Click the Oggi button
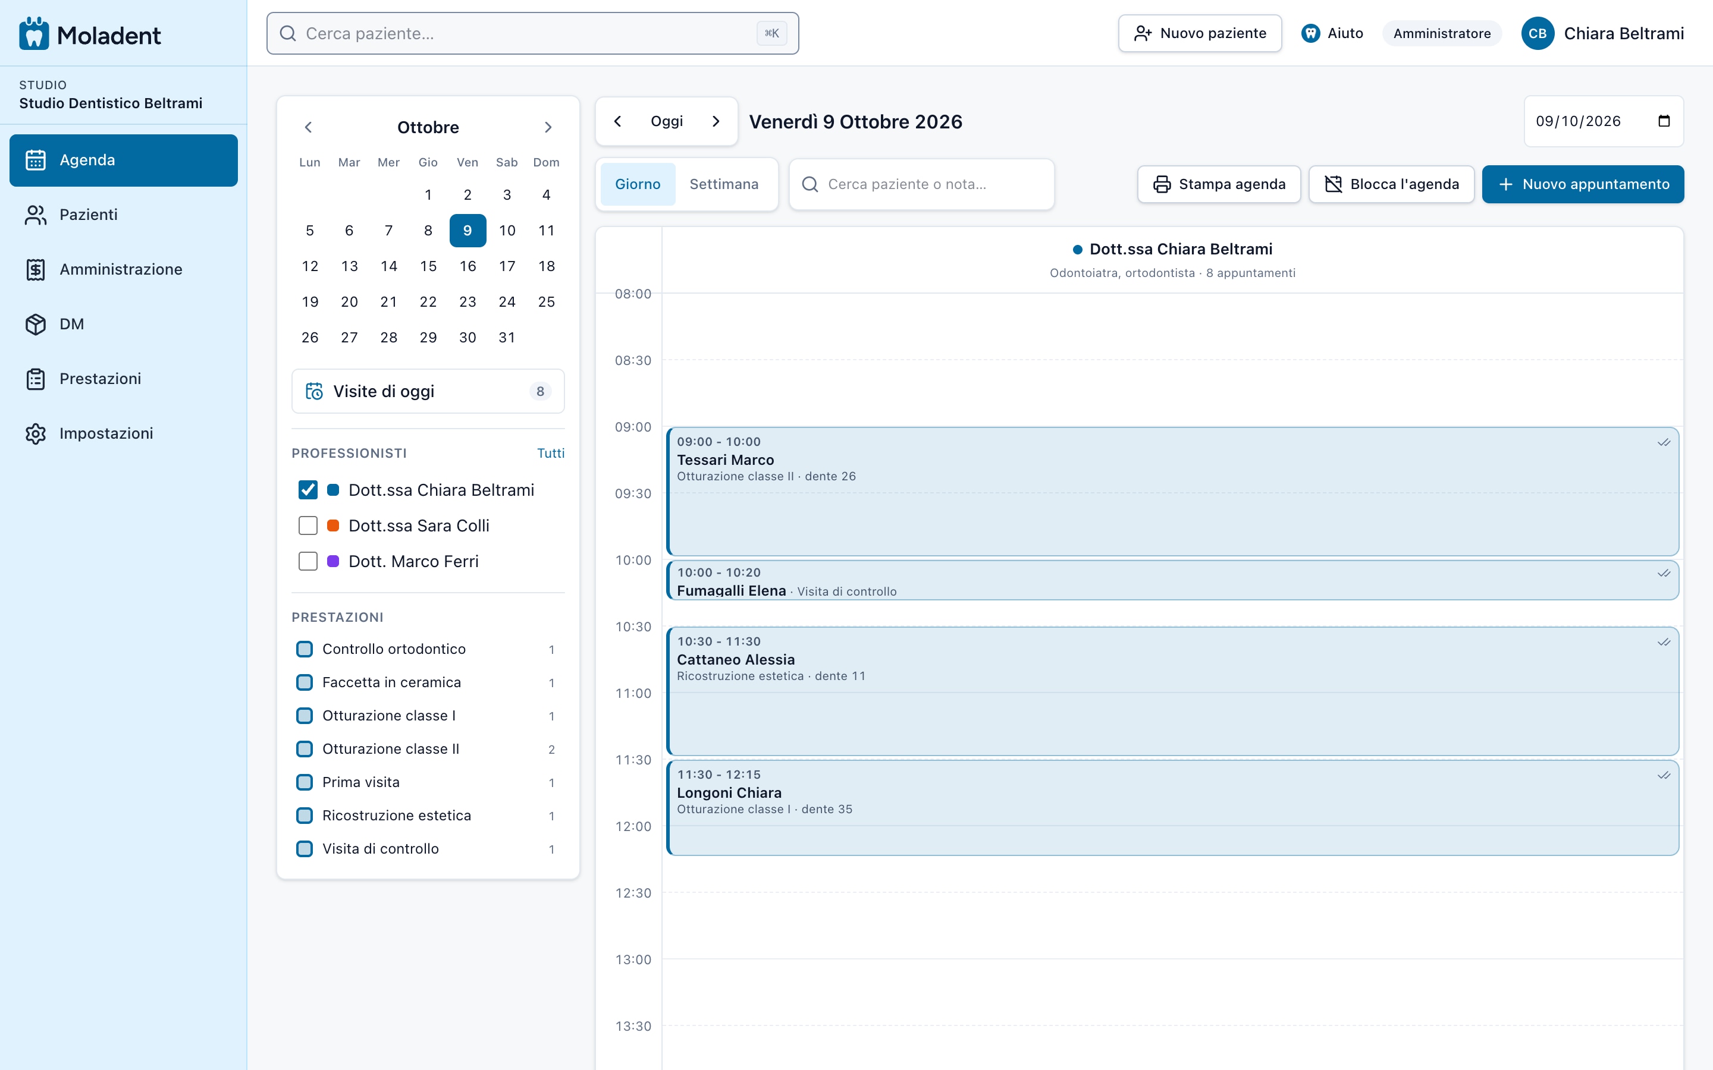1713x1070 pixels. (667, 121)
